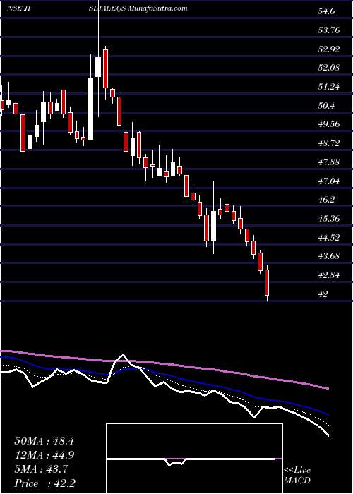Click the 42.84 price axis label
Viewport: 353px width, 494px height.
328,275
